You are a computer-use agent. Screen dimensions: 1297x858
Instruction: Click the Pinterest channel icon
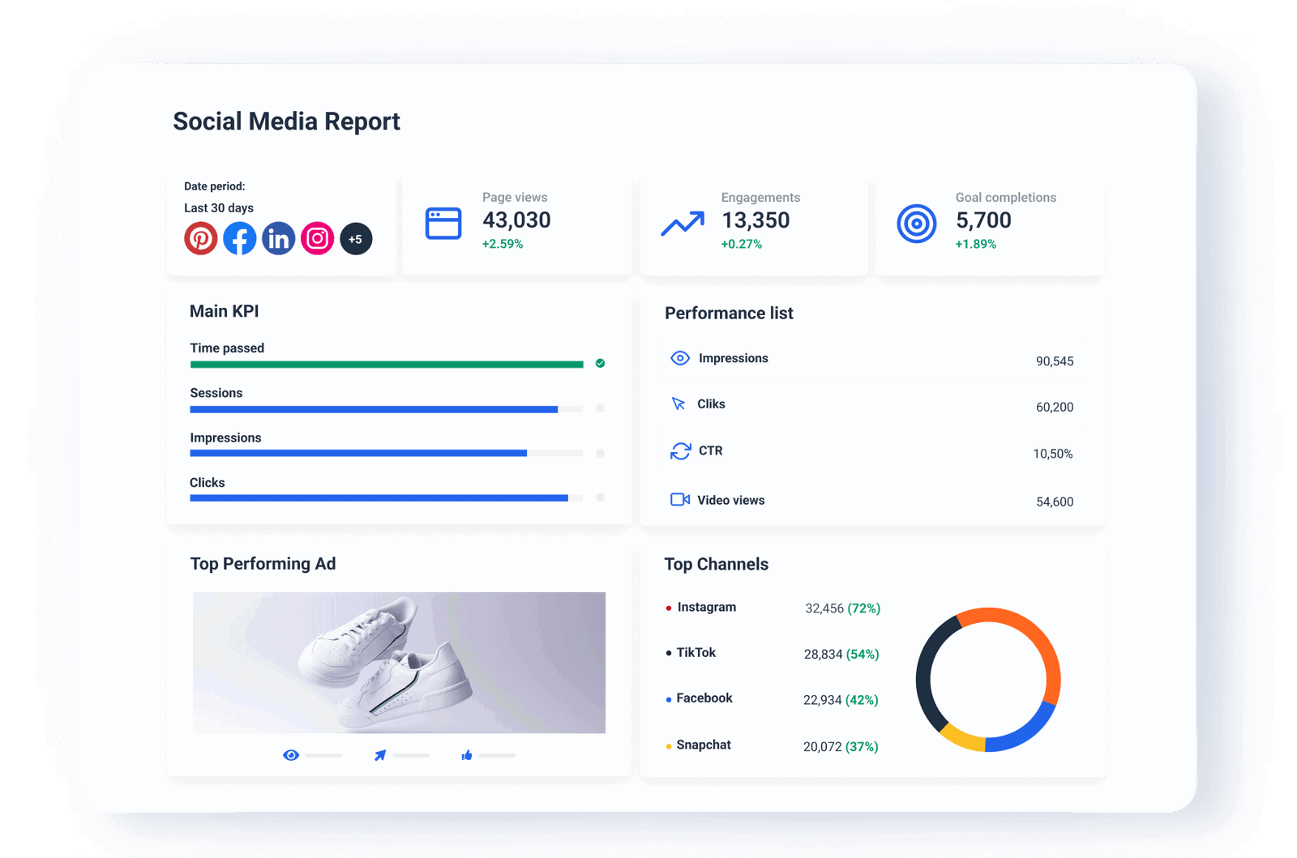pos(200,238)
